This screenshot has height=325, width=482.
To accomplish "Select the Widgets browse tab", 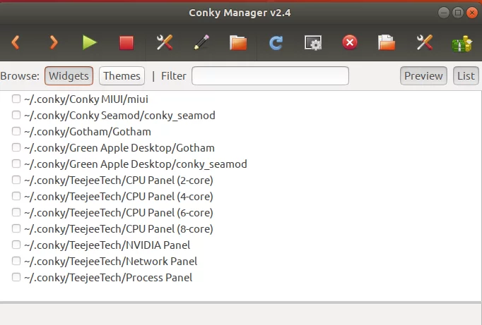I will coord(69,75).
